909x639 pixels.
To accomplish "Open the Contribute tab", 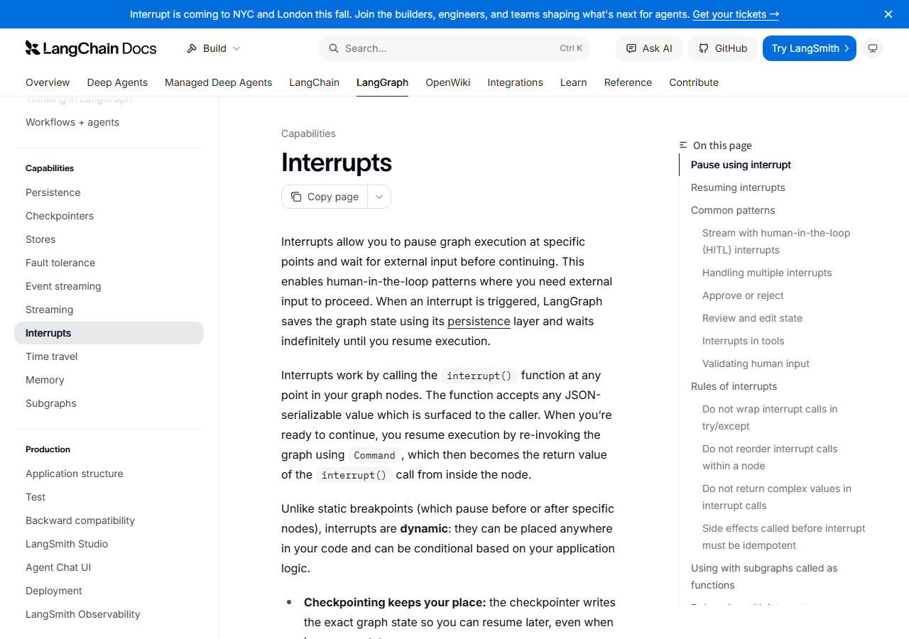I will pyautogui.click(x=694, y=82).
